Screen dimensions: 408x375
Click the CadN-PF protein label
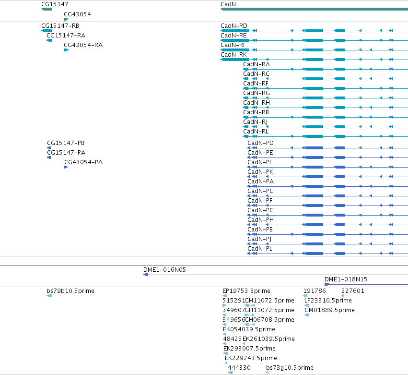260,201
